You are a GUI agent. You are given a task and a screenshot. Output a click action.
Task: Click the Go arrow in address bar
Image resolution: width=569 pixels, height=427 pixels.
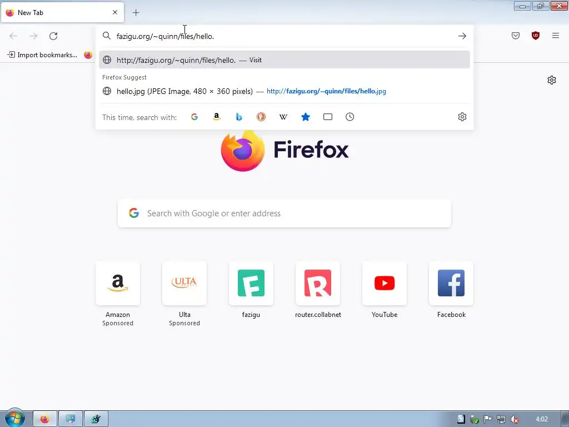point(462,36)
